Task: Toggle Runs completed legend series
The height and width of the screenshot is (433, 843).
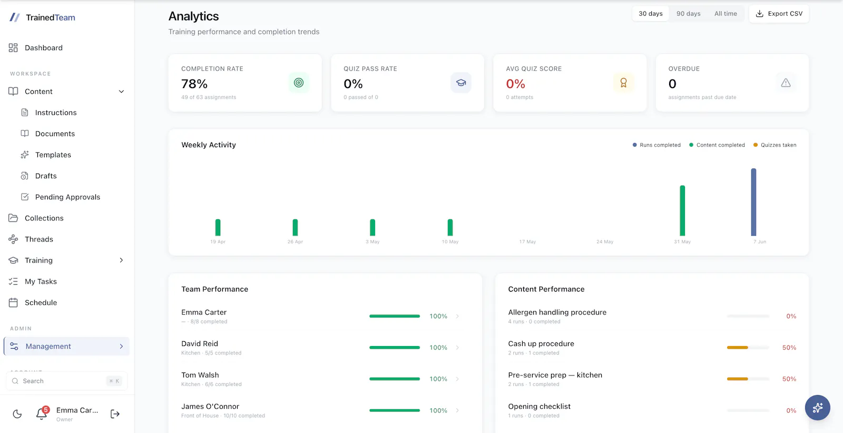Action: pyautogui.click(x=656, y=145)
